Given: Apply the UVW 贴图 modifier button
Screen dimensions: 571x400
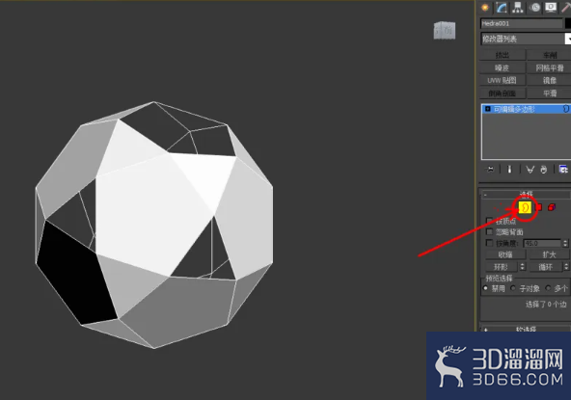Looking at the screenshot, I should pyautogui.click(x=503, y=80).
